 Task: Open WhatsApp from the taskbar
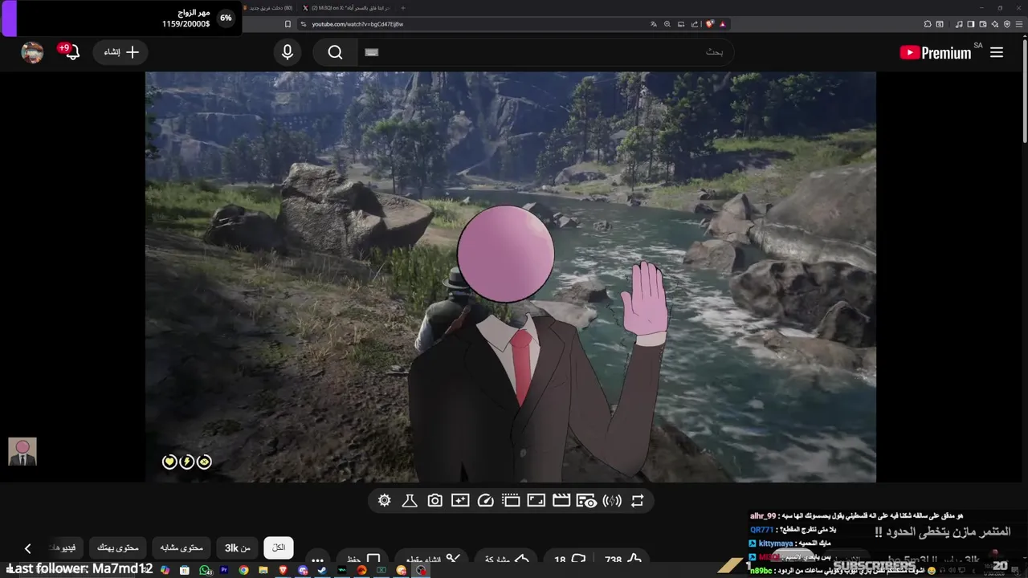coord(205,570)
